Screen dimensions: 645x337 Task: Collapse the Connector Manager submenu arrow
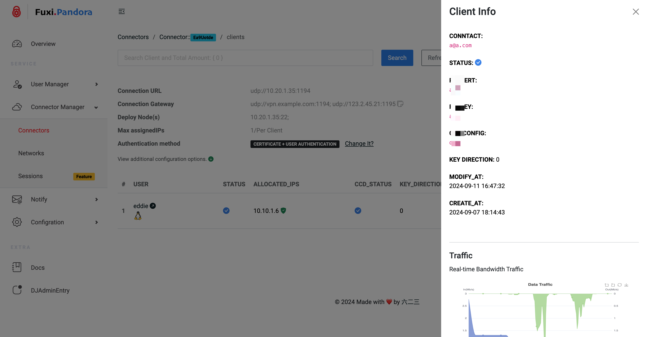(96, 108)
